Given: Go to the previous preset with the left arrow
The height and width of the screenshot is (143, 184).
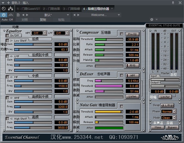Looking at the screenshot, I should pos(23,15).
